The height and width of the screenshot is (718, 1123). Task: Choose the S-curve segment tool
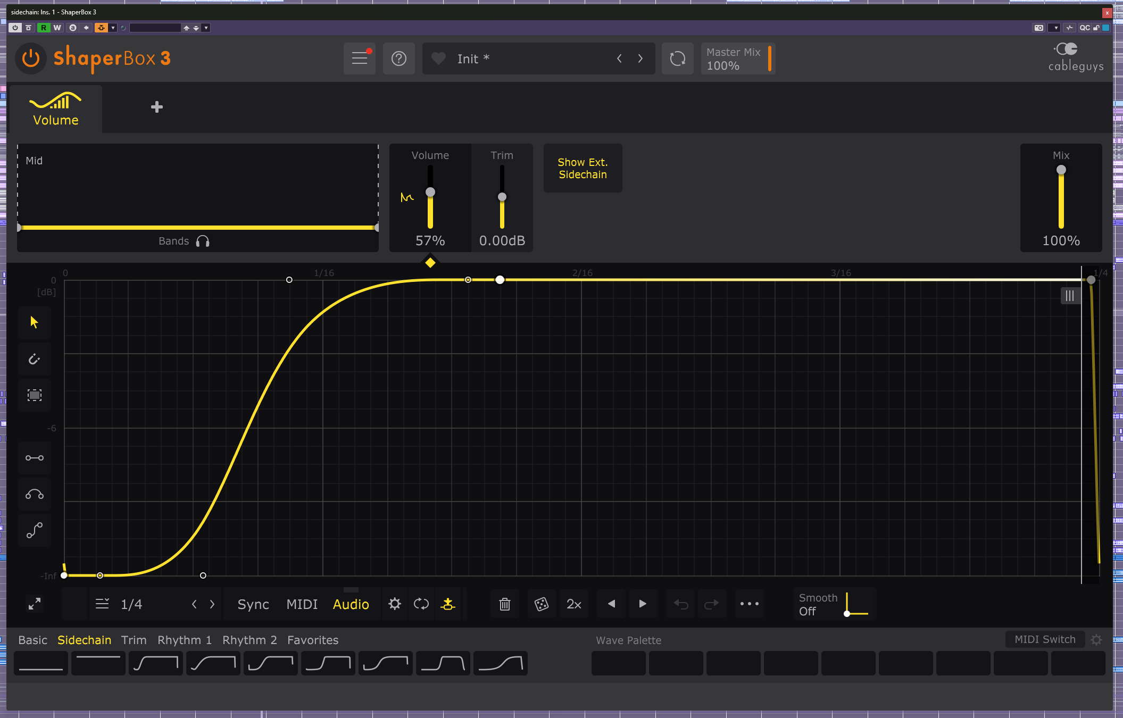coord(35,530)
